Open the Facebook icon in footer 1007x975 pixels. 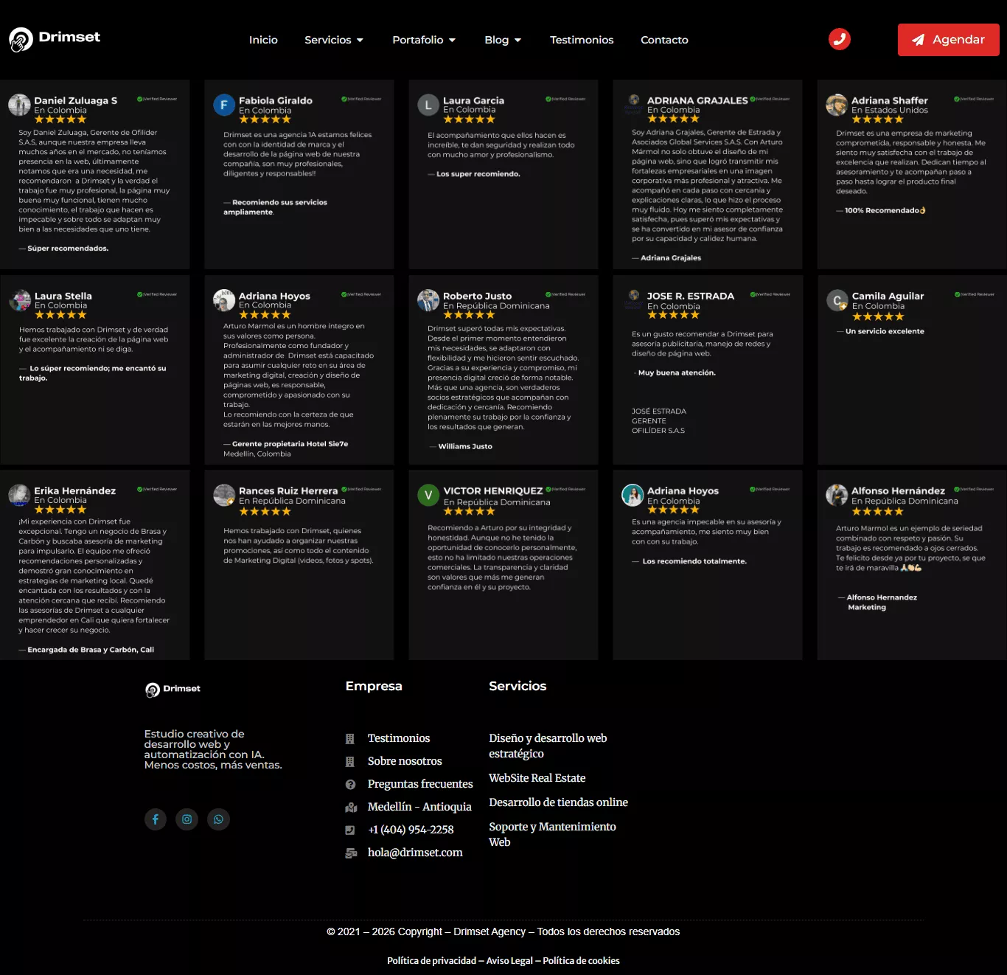[x=156, y=819]
